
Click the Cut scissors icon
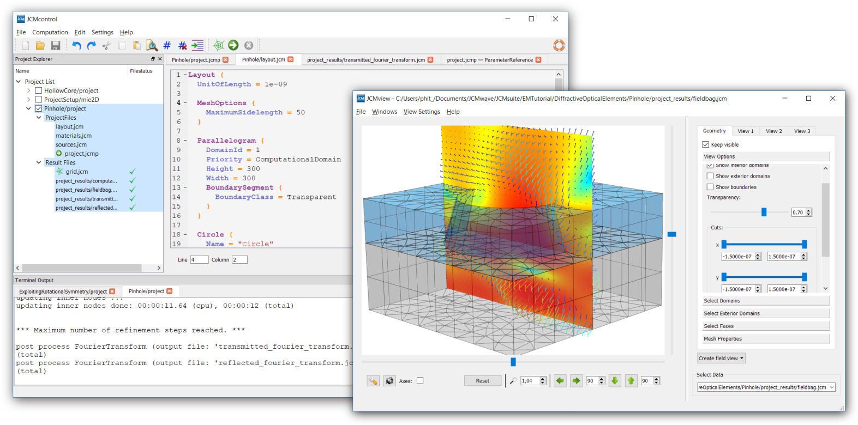[x=107, y=46]
